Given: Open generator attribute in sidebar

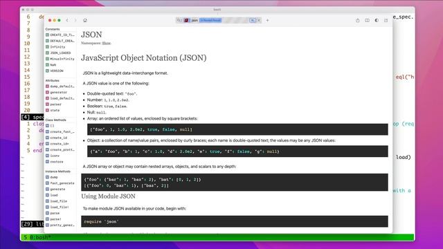Looking at the screenshot, I should coord(56,92).
